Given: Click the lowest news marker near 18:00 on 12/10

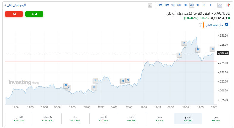Looking at the screenshot, I should tap(94, 87).
